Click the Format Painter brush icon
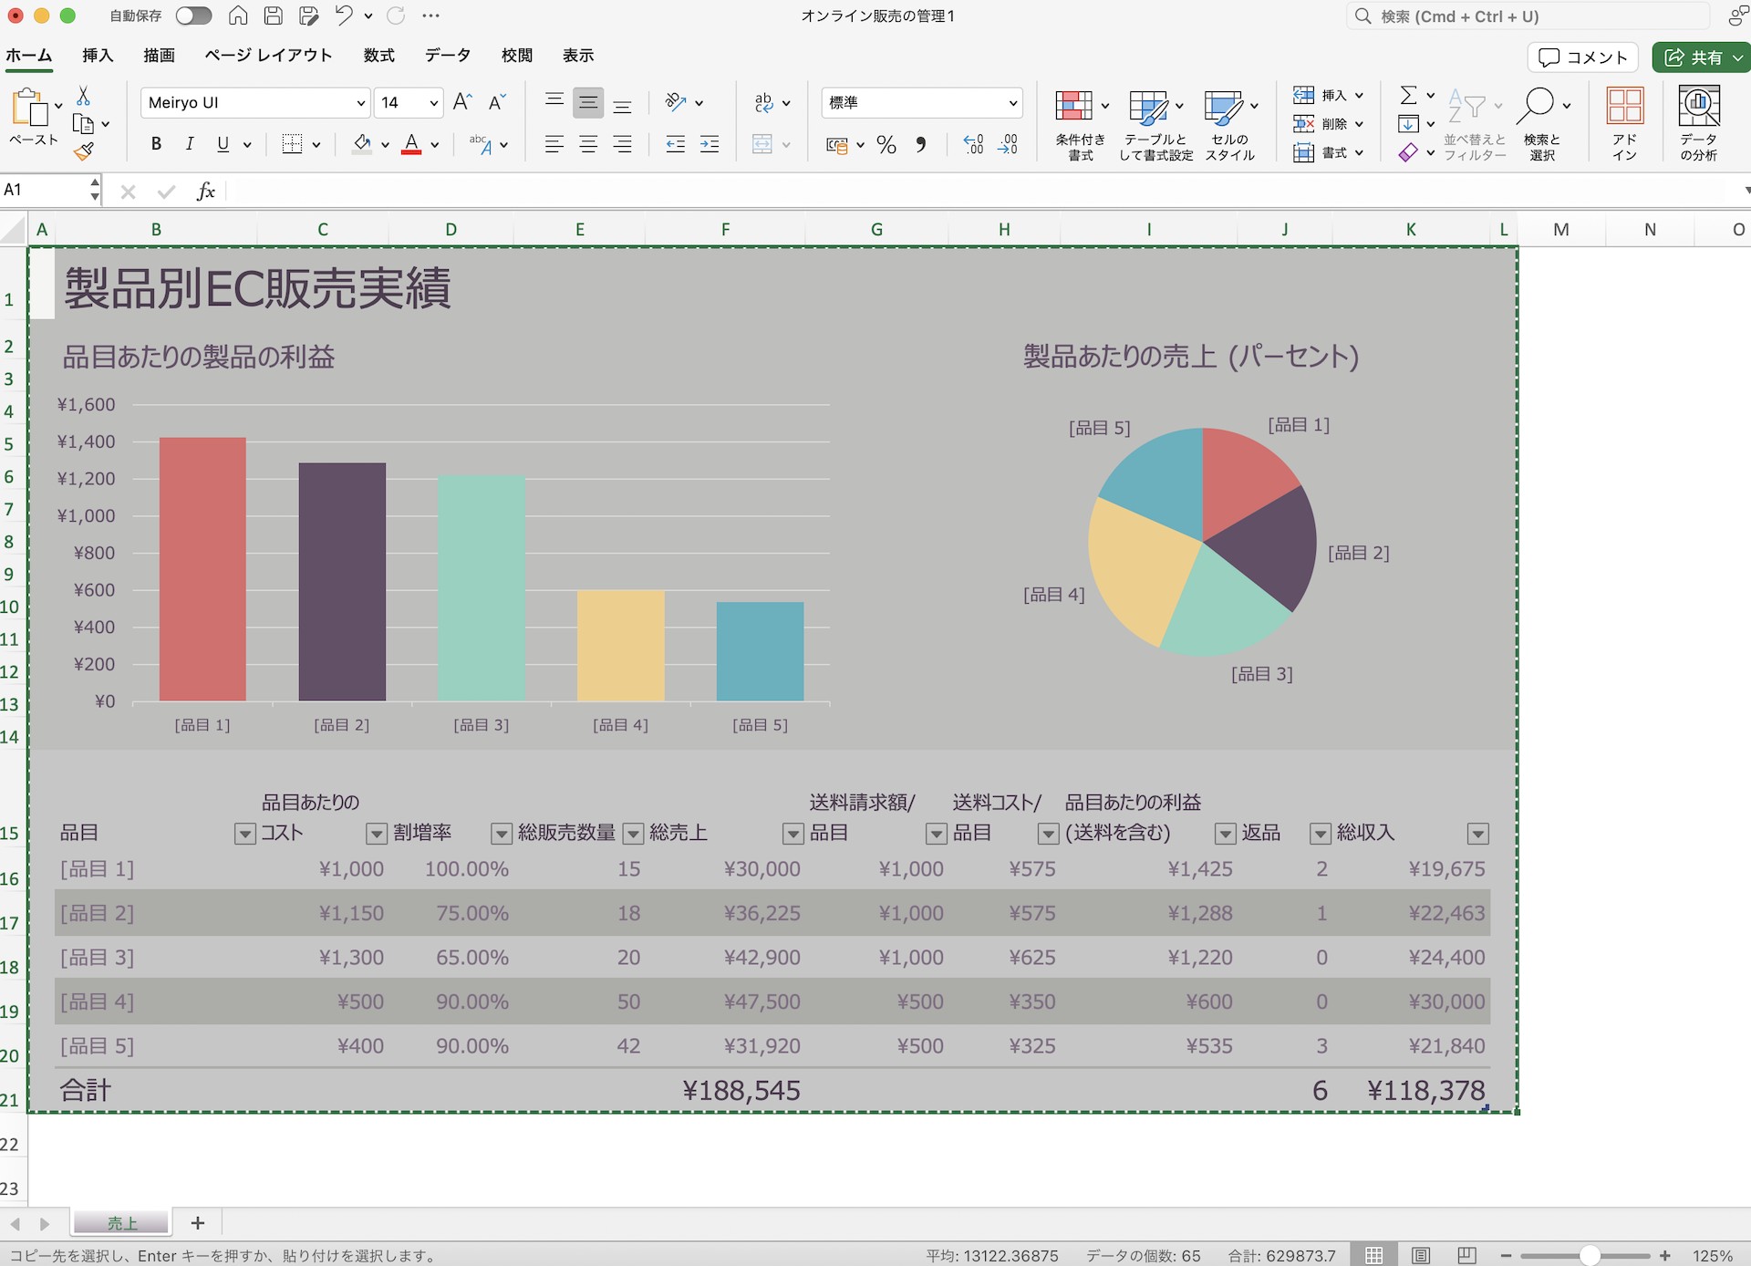 [83, 151]
